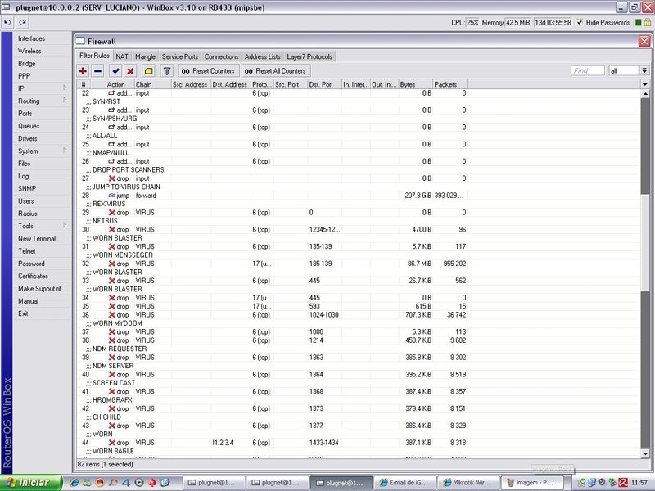Click the Redo arrow icon

click(22, 22)
